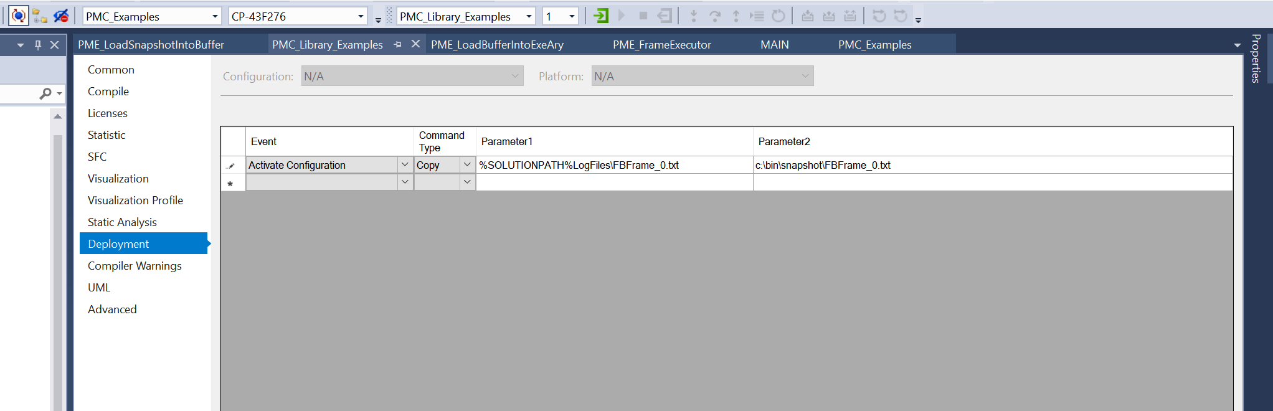Click the magnifier search icon in left panel

click(45, 93)
